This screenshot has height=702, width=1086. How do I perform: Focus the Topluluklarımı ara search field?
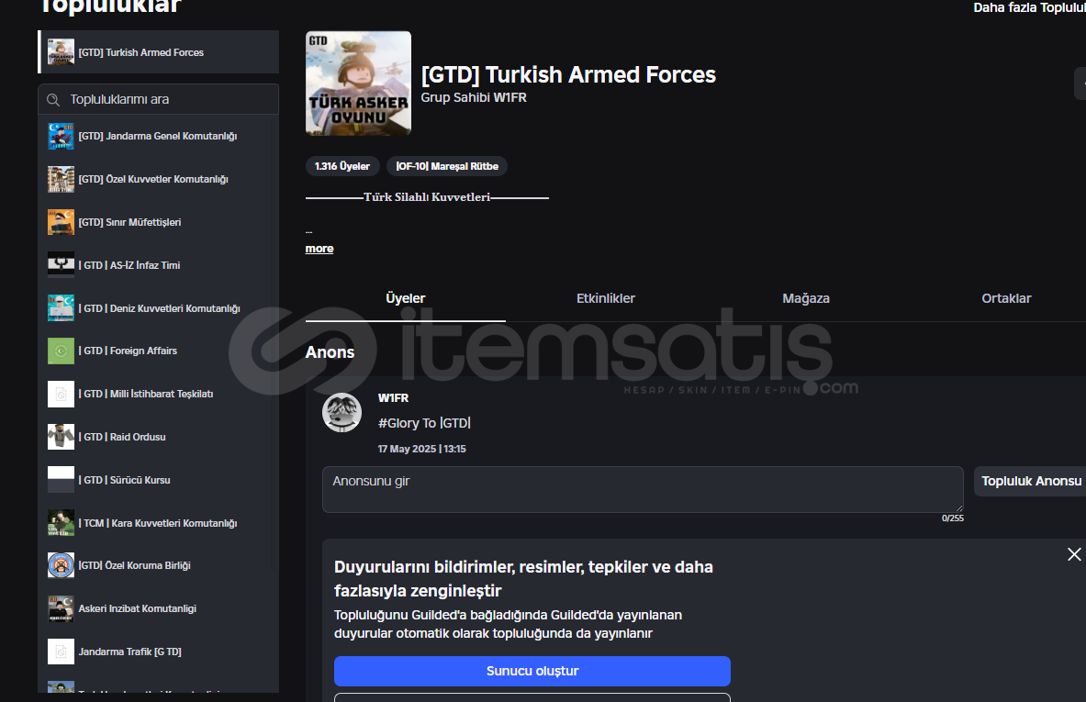click(x=159, y=100)
